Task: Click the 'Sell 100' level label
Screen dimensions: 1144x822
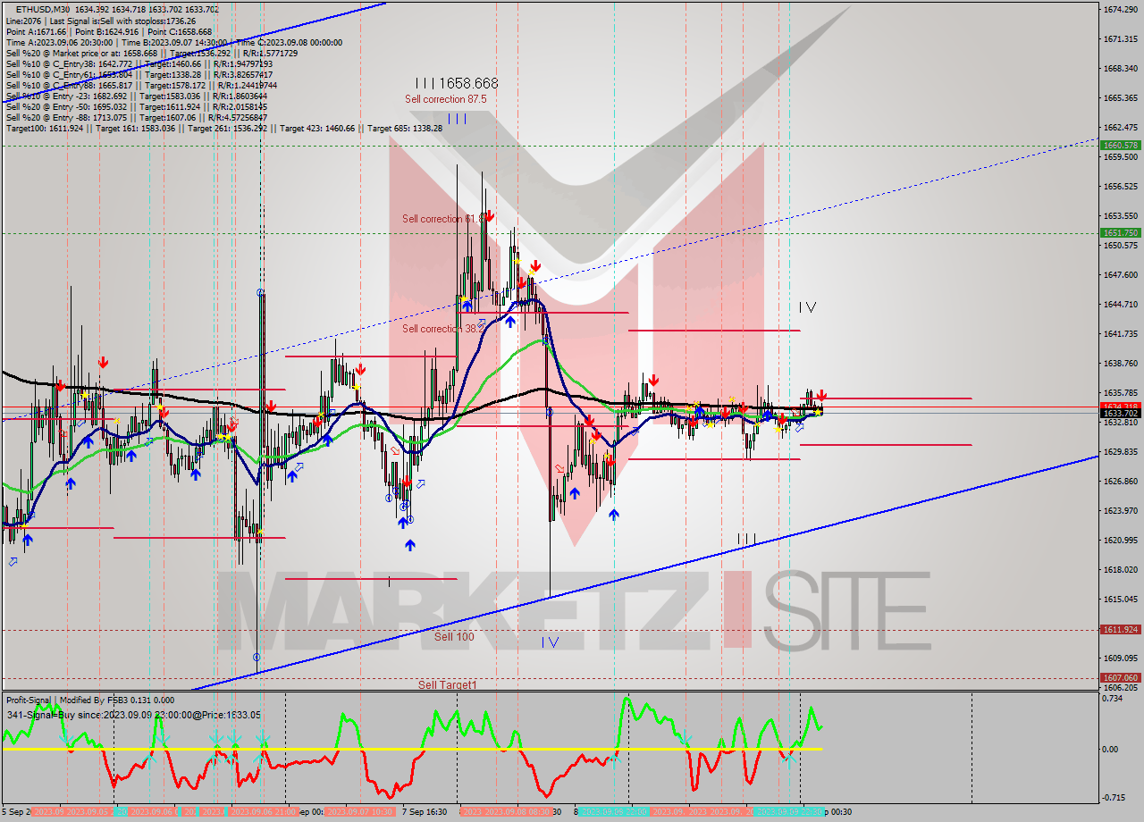Action: (454, 636)
